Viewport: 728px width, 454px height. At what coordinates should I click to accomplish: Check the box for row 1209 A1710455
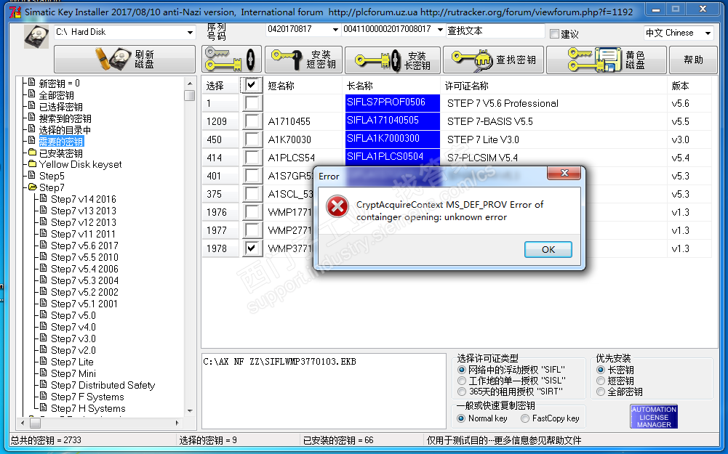click(x=251, y=121)
